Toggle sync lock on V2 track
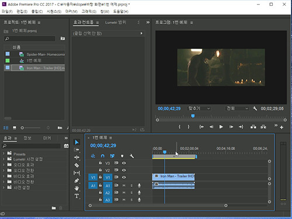 point(116,170)
